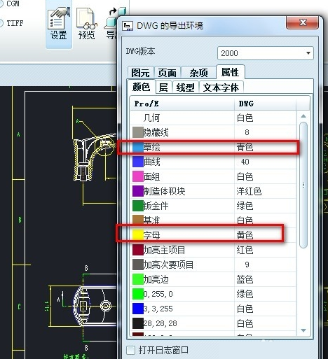
Task: Click the color list scroll up arrow
Action: 303,116
